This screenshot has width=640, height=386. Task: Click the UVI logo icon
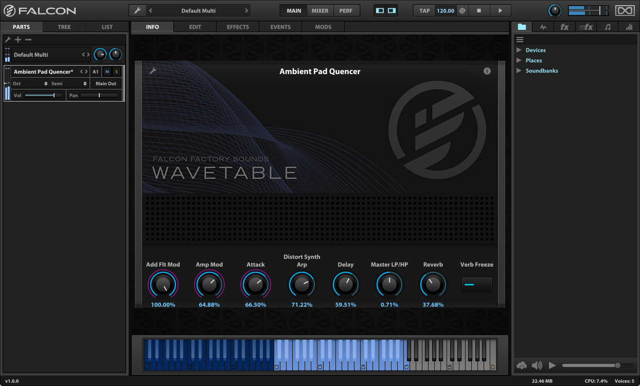[625, 10]
